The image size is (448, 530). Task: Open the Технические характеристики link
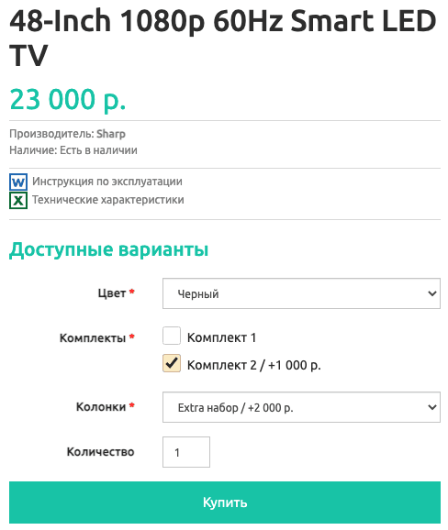pyautogui.click(x=108, y=200)
